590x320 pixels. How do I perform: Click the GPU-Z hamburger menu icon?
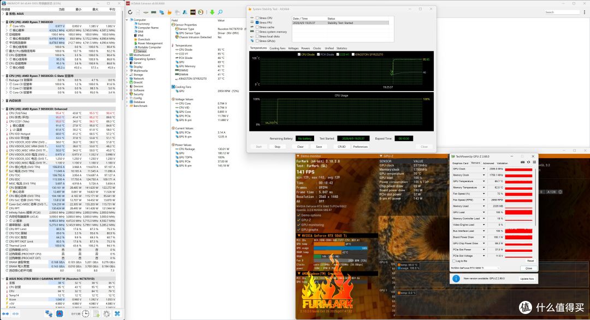coord(534,162)
